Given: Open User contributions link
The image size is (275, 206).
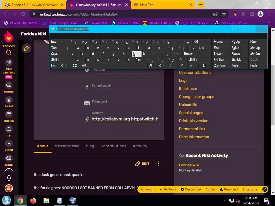Looking at the screenshot, I should [x=195, y=72].
